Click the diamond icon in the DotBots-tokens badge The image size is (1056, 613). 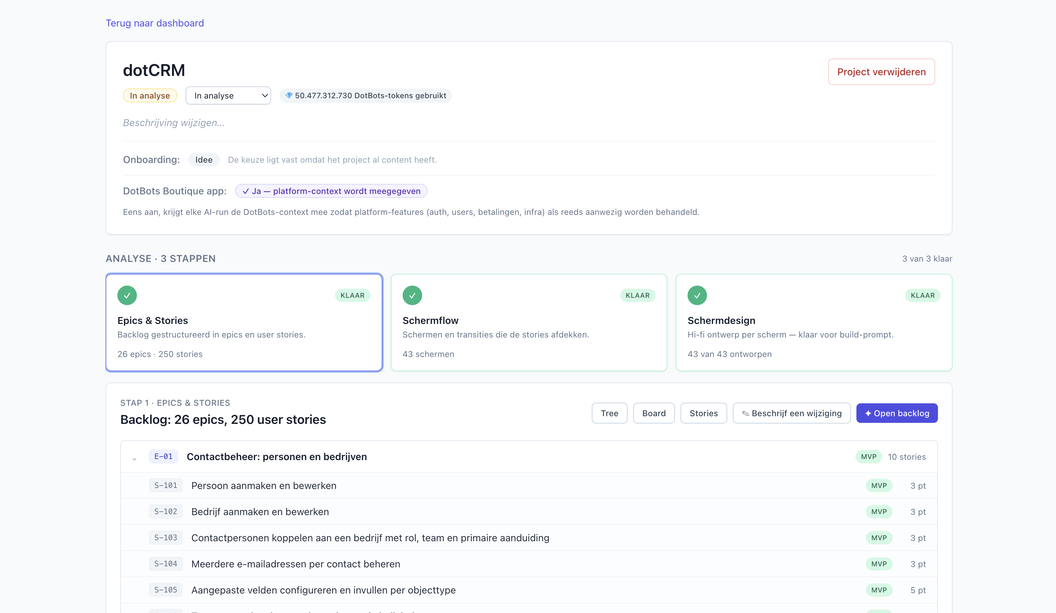pyautogui.click(x=289, y=95)
